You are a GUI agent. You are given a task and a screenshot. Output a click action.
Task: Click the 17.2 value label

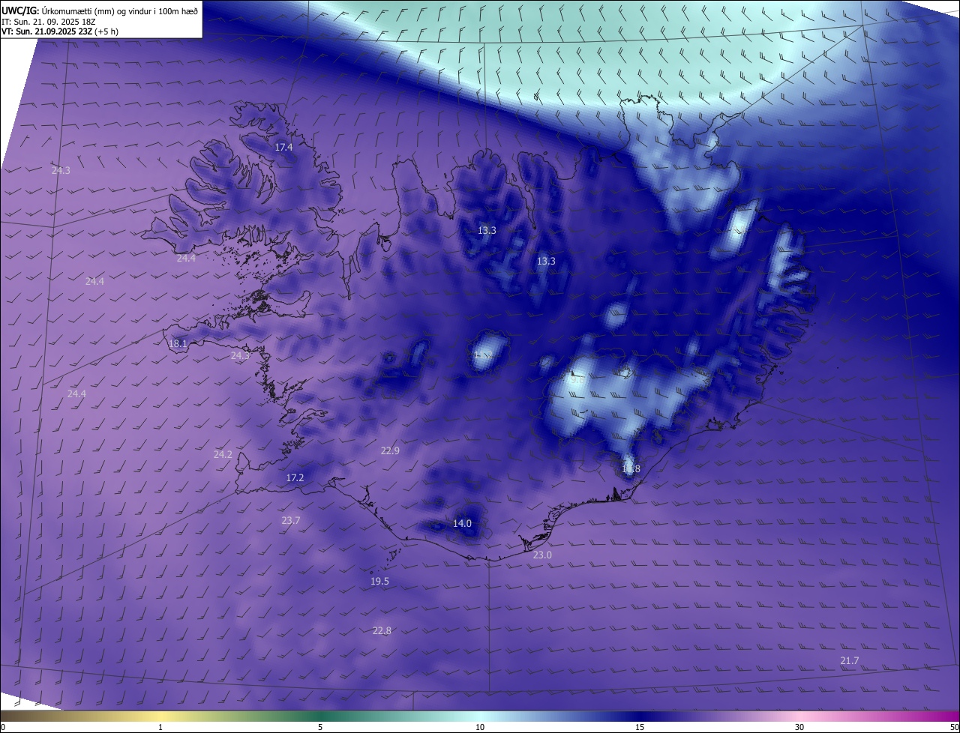click(x=295, y=478)
